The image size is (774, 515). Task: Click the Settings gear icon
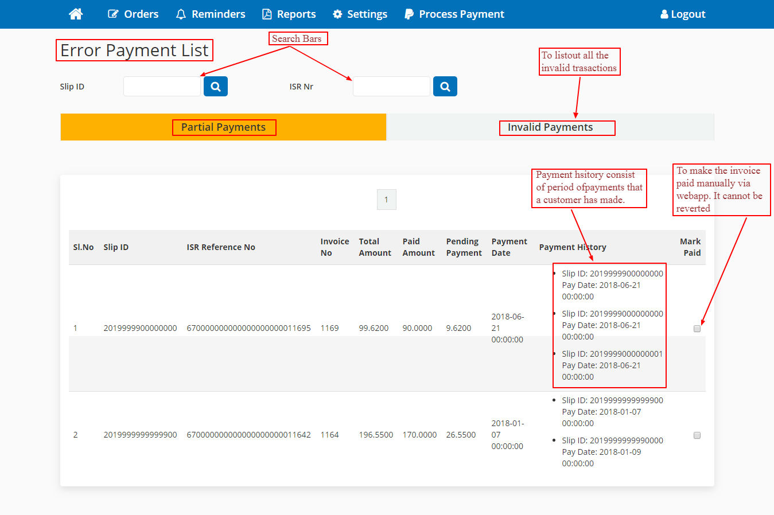pos(337,14)
